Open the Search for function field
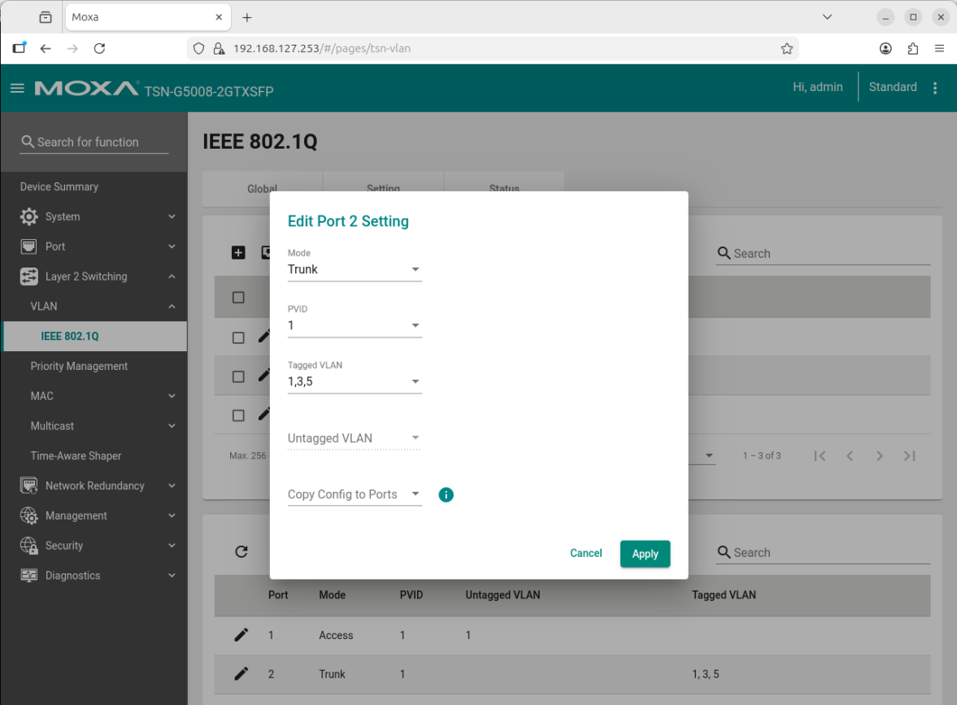957x705 pixels. [x=94, y=141]
